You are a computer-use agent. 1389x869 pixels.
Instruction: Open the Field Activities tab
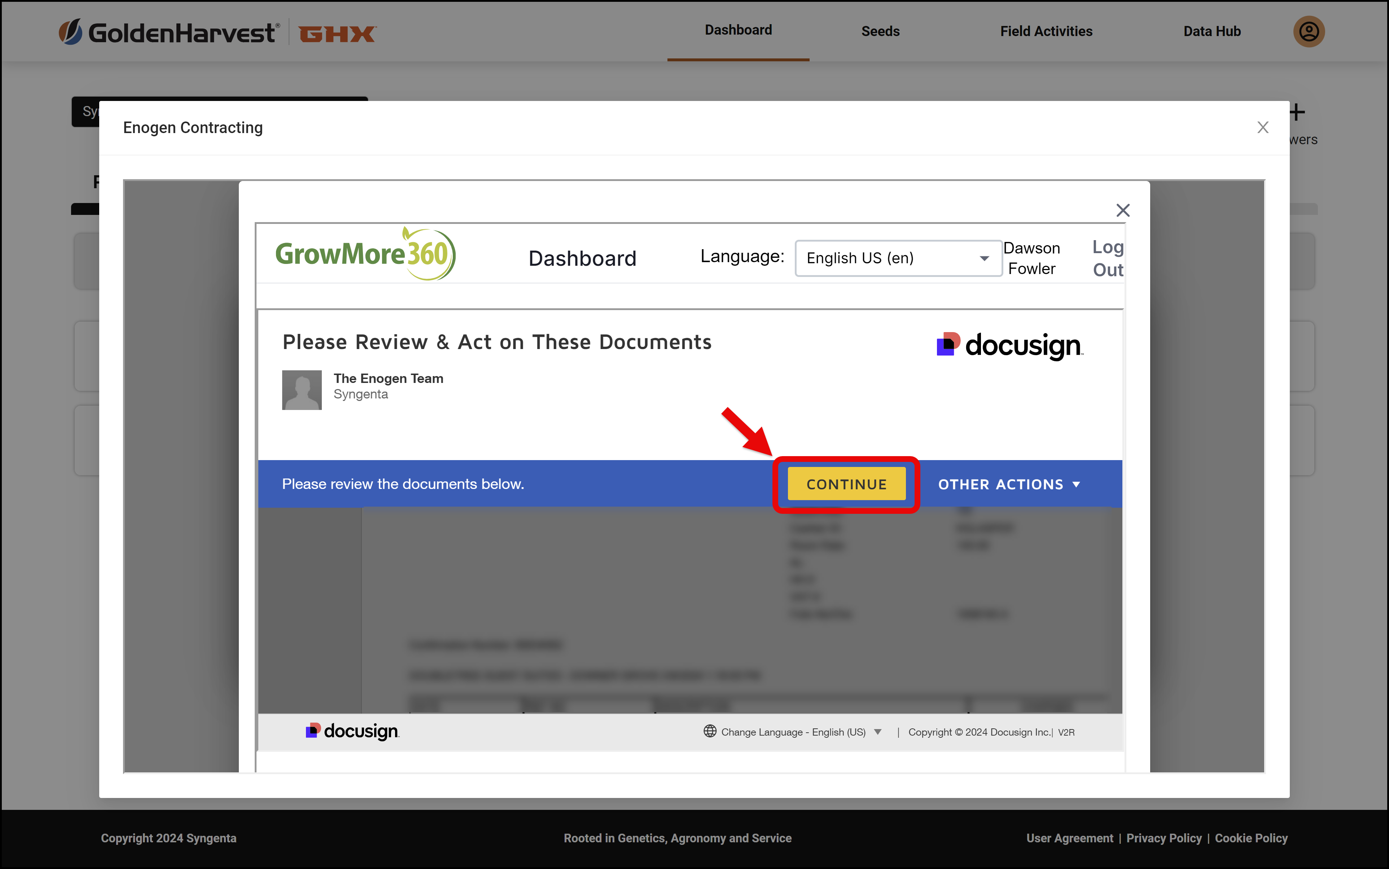coord(1046,32)
